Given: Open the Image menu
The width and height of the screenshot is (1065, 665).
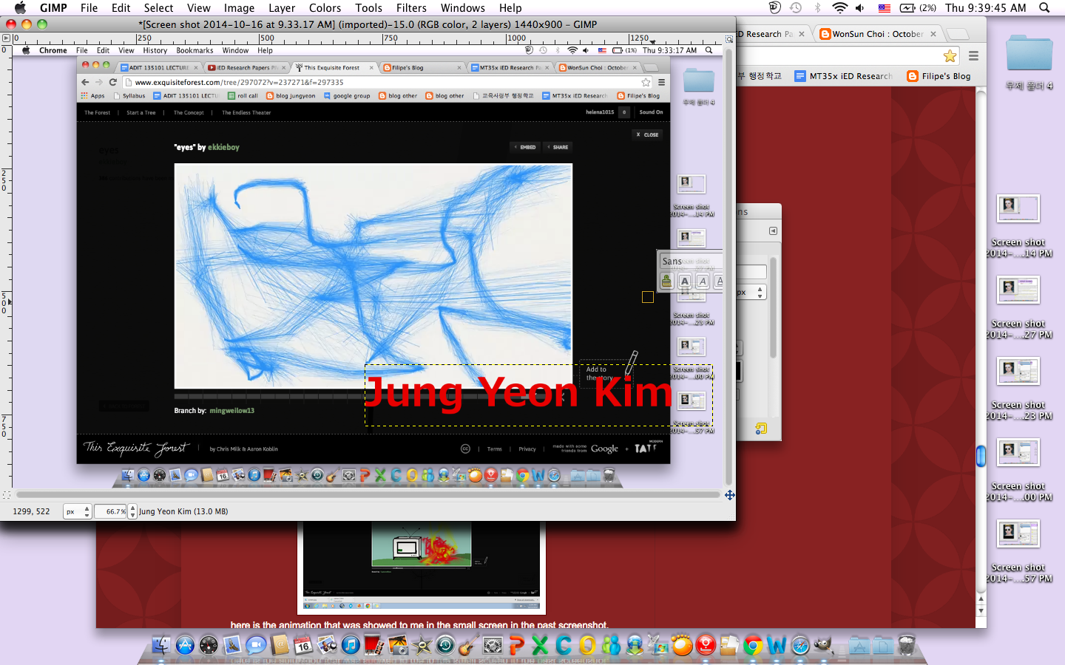Looking at the screenshot, I should (239, 8).
